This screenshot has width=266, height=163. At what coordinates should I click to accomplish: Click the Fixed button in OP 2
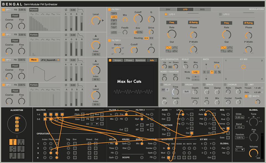tap(15, 41)
